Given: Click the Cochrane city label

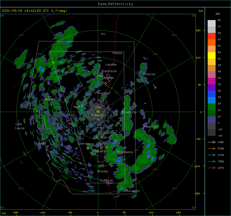Looking at the screenshot, I should click(x=84, y=144).
